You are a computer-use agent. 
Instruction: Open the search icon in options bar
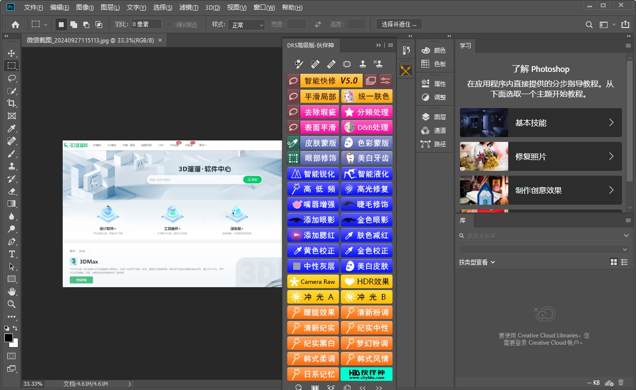(x=589, y=25)
